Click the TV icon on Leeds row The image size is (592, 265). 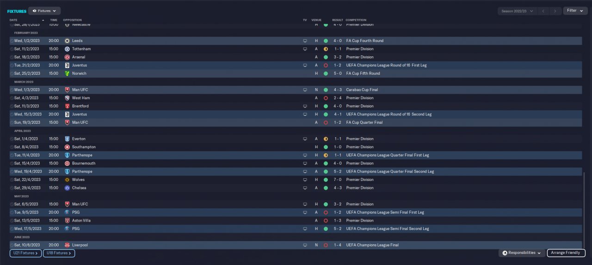pos(305,41)
